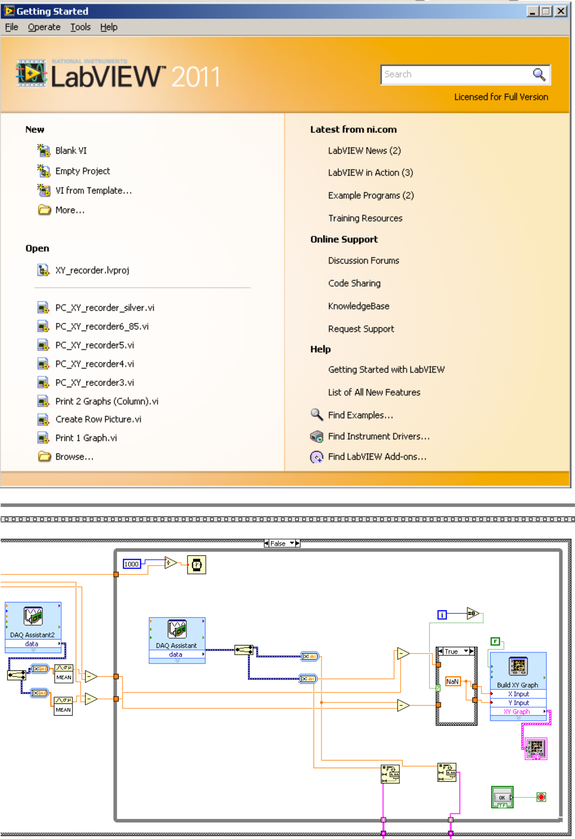Click the Find Instrument Drivers icon
The height and width of the screenshot is (839, 575).
click(x=317, y=437)
